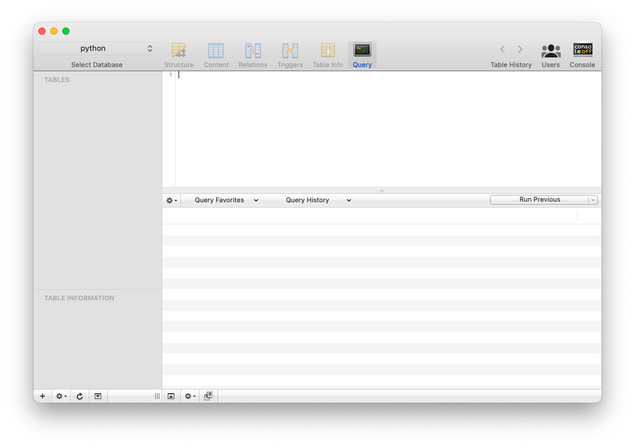
Task: Open the results gear menu in bottom bar
Action: tap(190, 396)
